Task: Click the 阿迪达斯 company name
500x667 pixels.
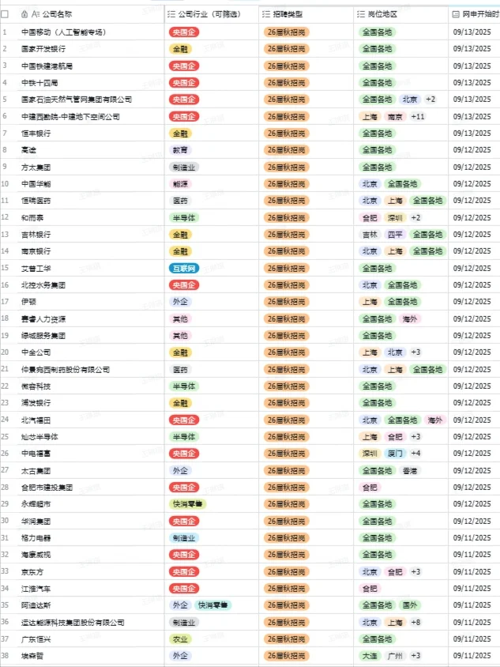Action: click(36, 605)
